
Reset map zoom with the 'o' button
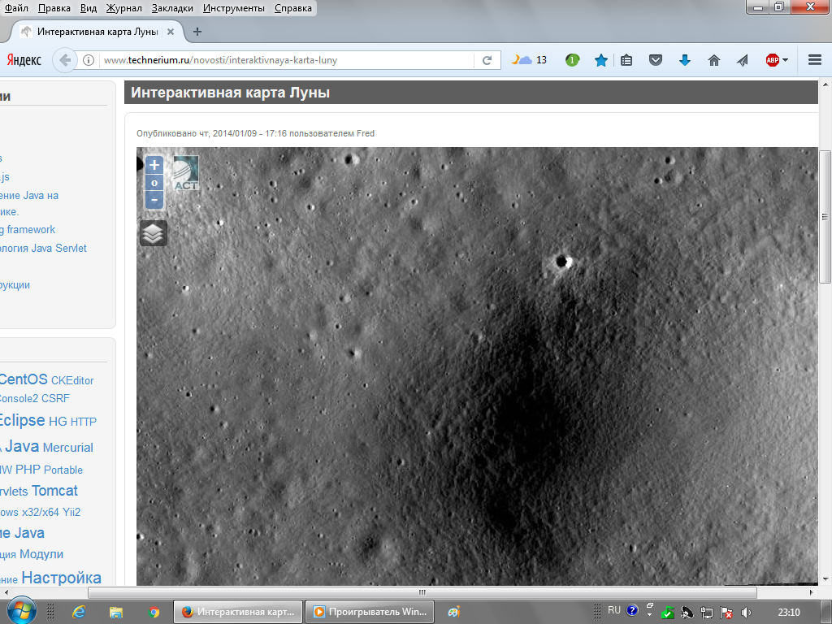(154, 183)
